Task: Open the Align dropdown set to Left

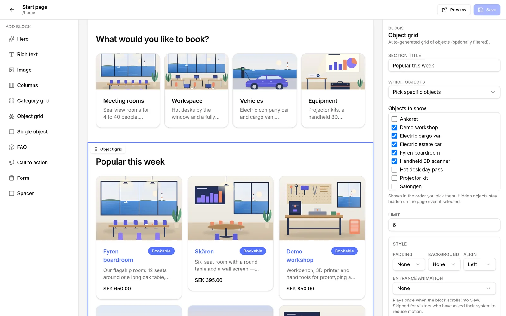Action: pos(479,264)
